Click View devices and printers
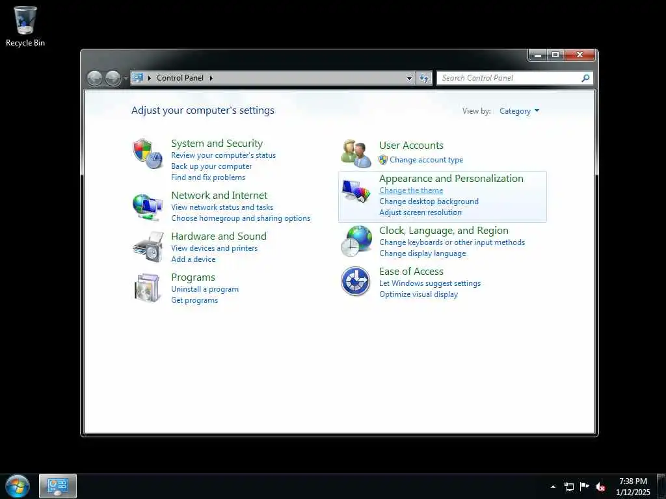Image resolution: width=666 pixels, height=499 pixels. coord(215,248)
